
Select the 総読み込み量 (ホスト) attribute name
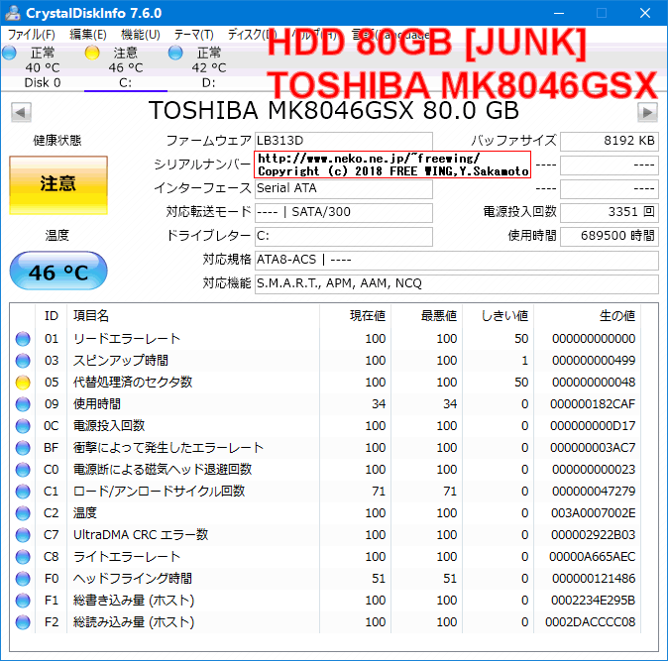point(134,622)
